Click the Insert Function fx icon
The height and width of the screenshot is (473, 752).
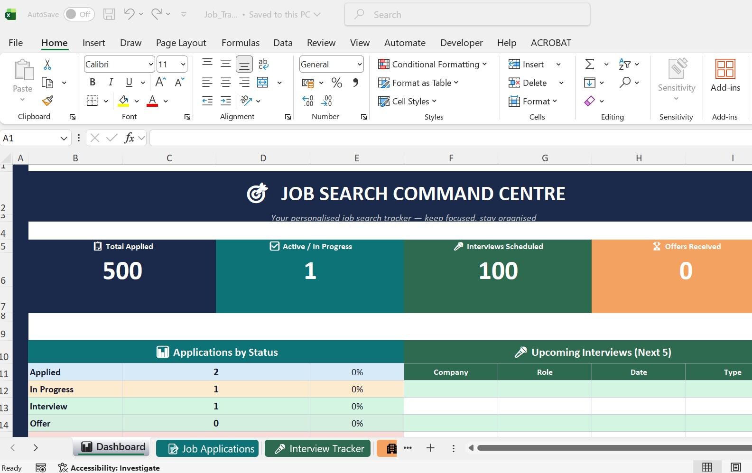129,138
